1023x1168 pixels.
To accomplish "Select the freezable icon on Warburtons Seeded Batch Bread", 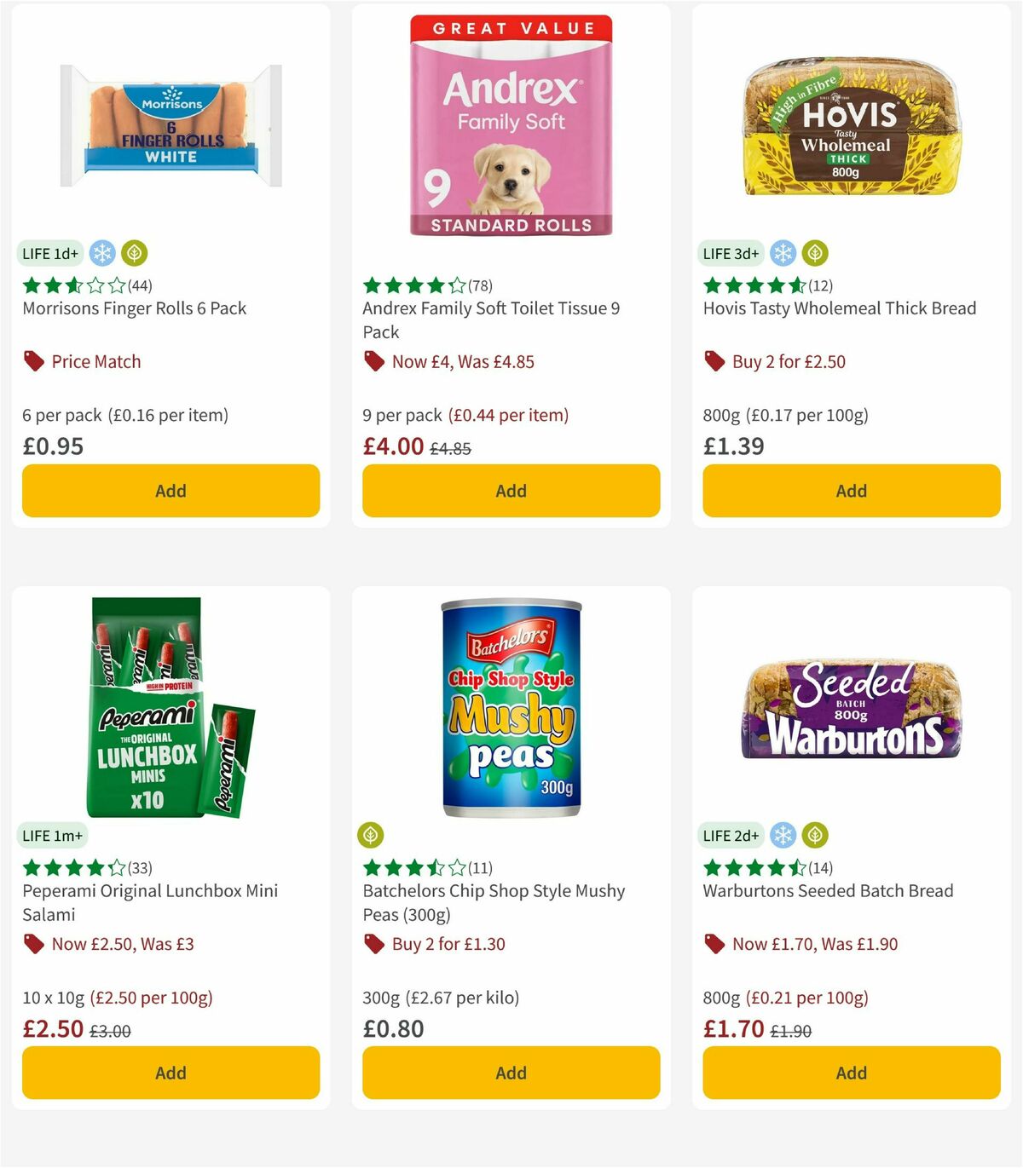I will pyautogui.click(x=783, y=836).
